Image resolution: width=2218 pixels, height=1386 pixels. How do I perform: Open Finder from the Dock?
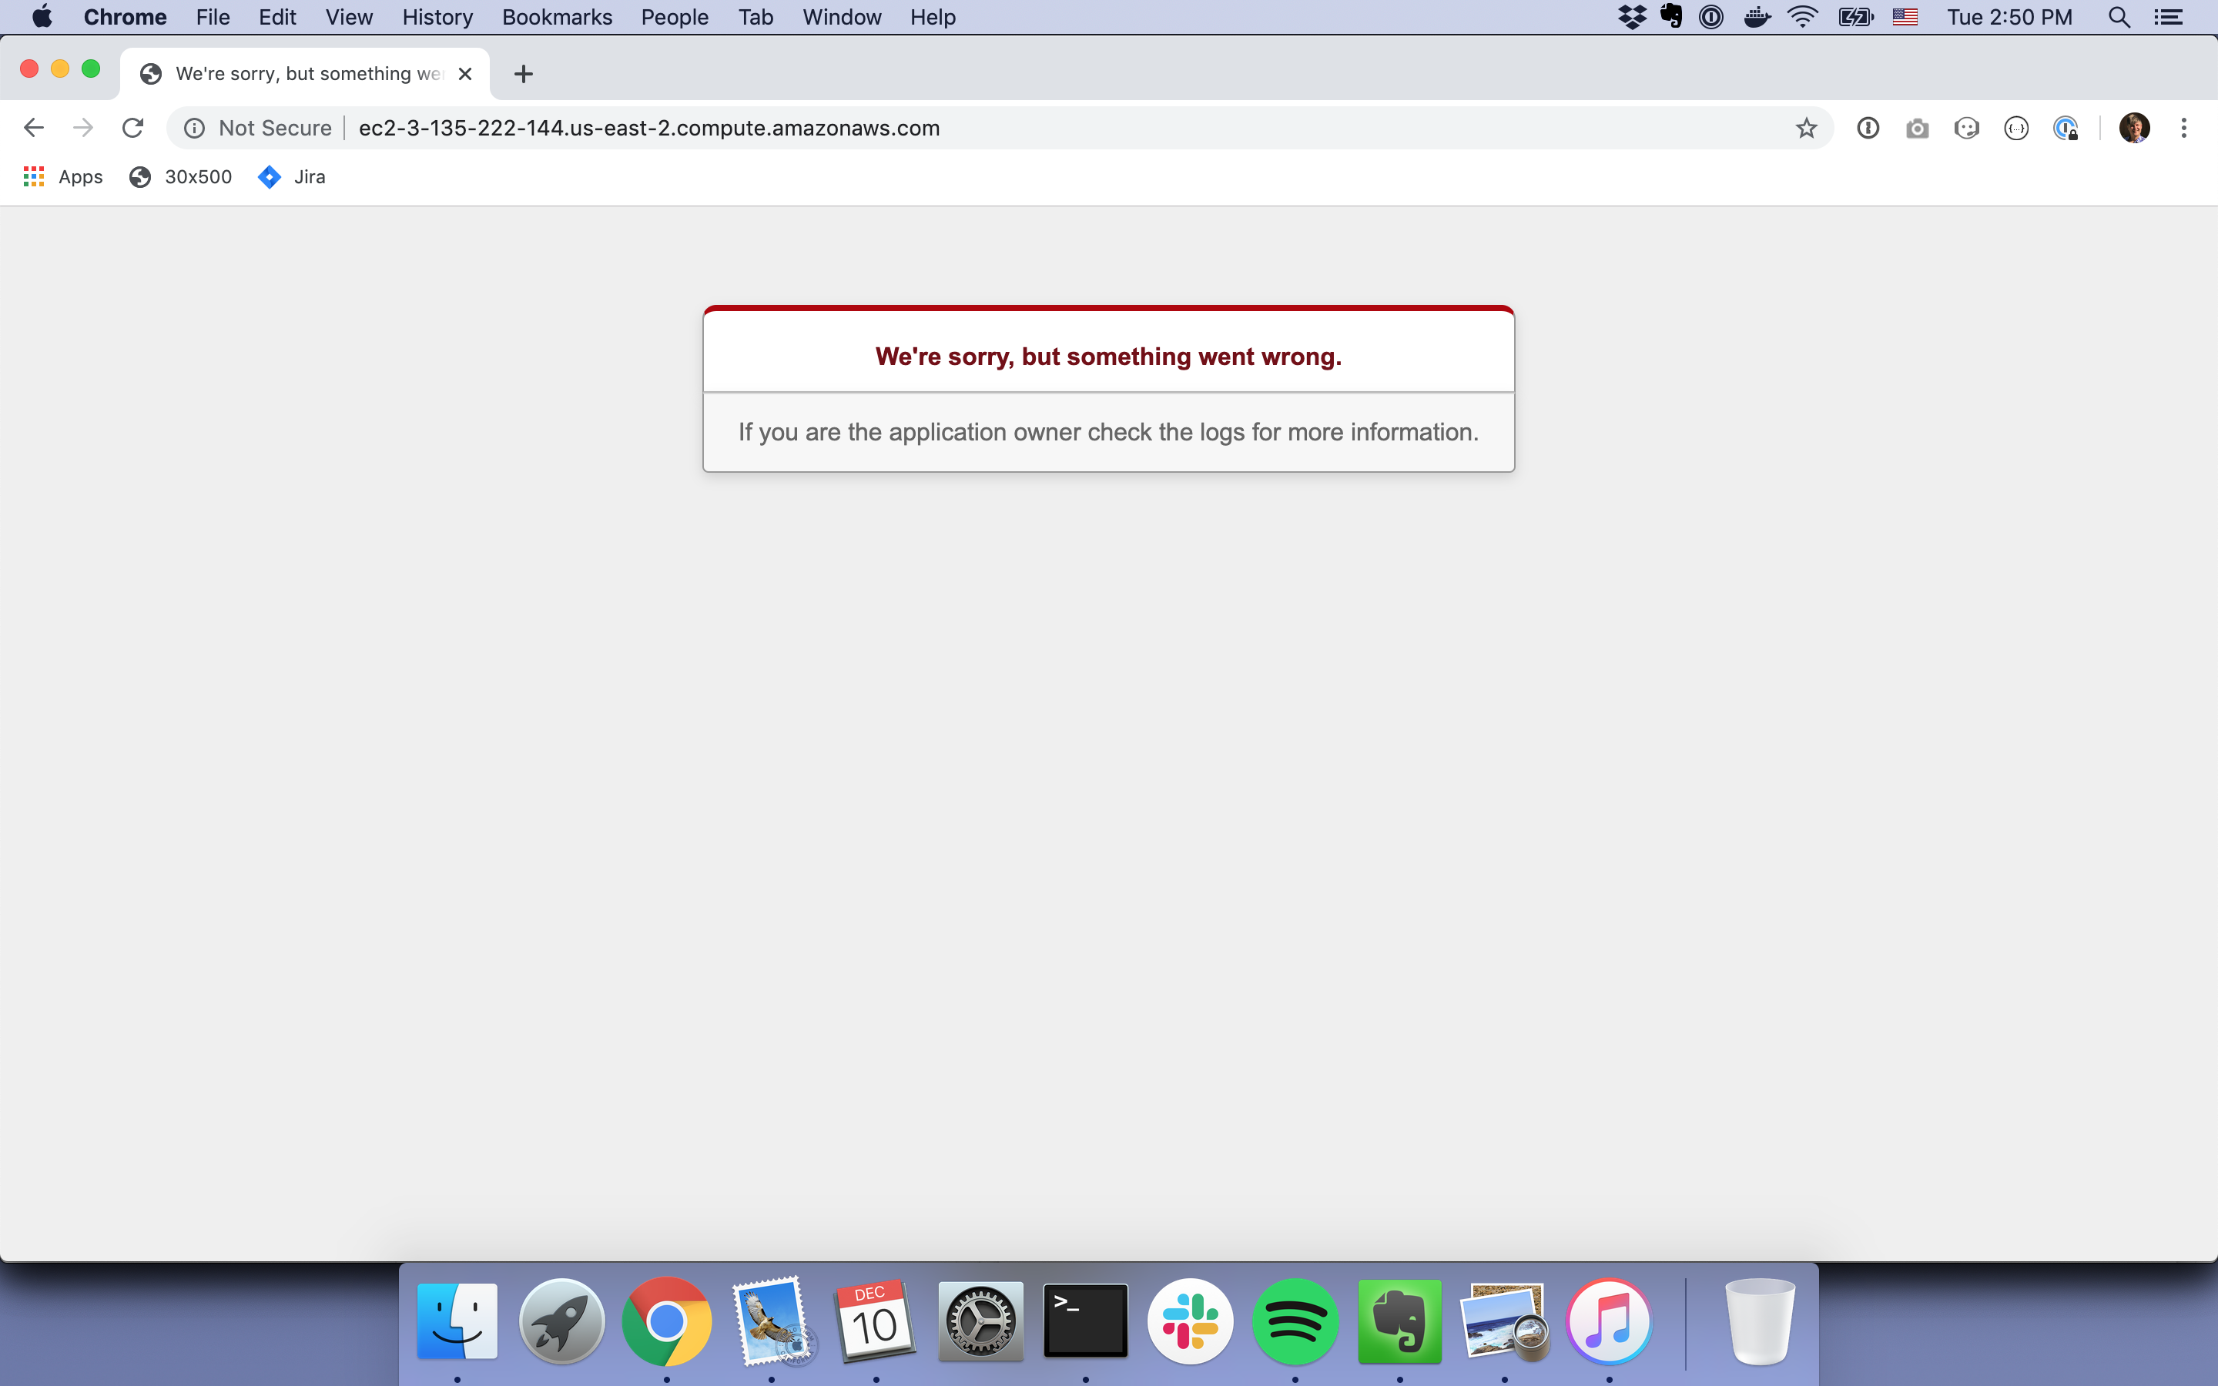(457, 1321)
